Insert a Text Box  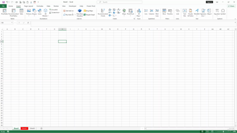[x=185, y=13]
